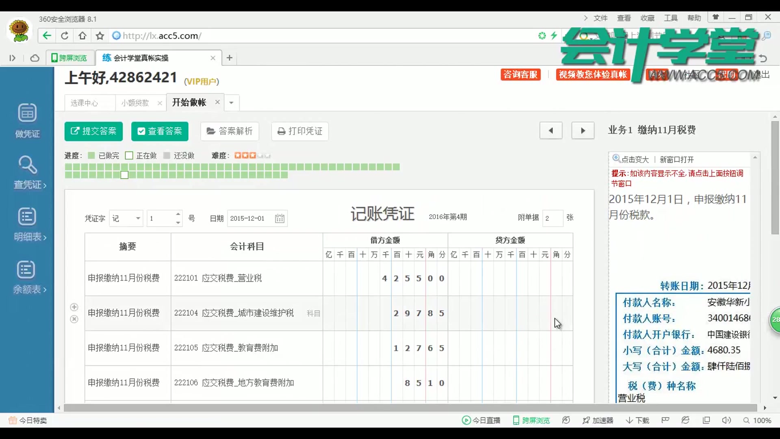780x439 pixels.
Task: Open a new browser tab with plus
Action: point(230,58)
